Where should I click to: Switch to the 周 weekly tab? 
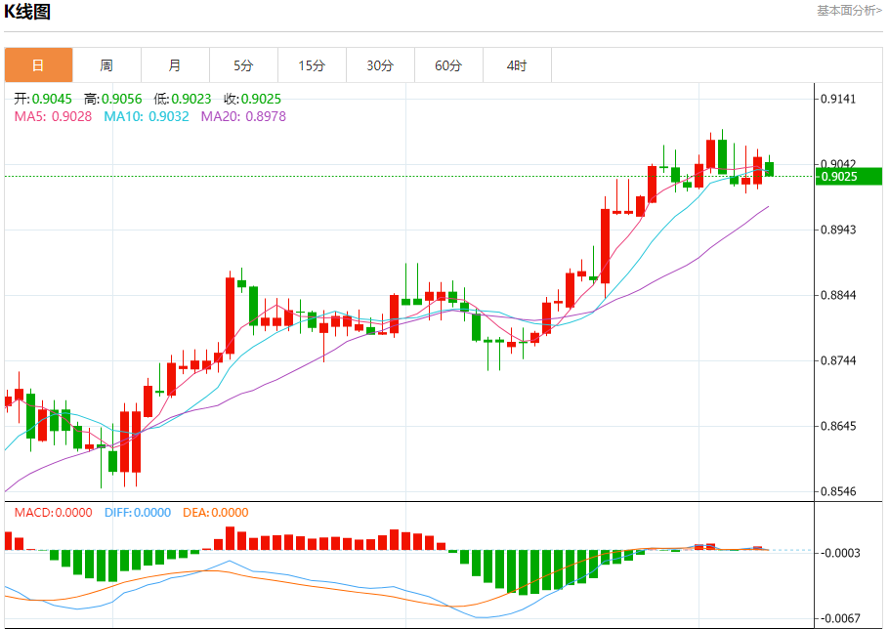coord(106,65)
